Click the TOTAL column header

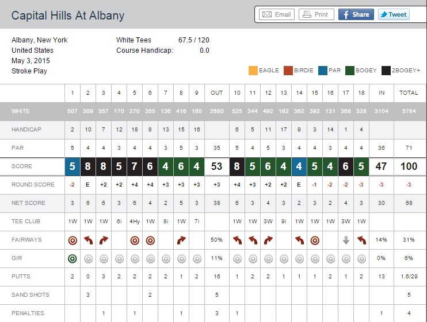(409, 92)
